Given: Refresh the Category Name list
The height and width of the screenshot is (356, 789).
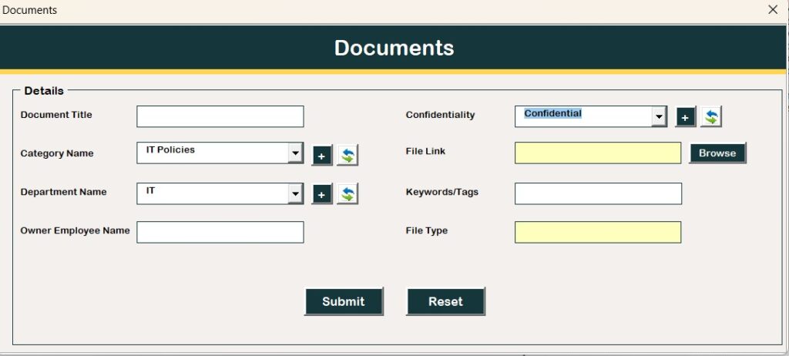Looking at the screenshot, I should 347,156.
